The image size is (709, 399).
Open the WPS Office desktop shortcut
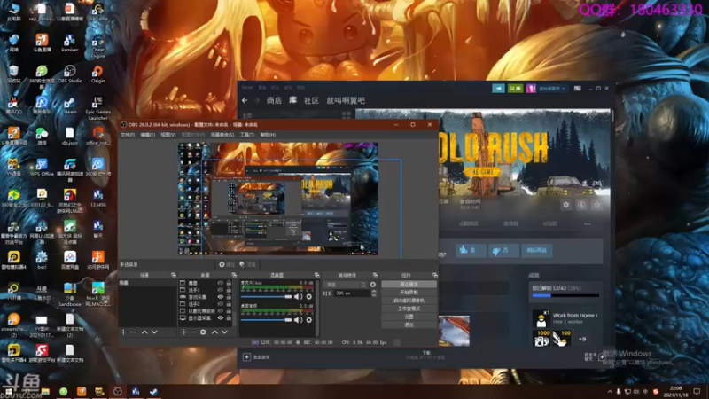tap(42, 167)
